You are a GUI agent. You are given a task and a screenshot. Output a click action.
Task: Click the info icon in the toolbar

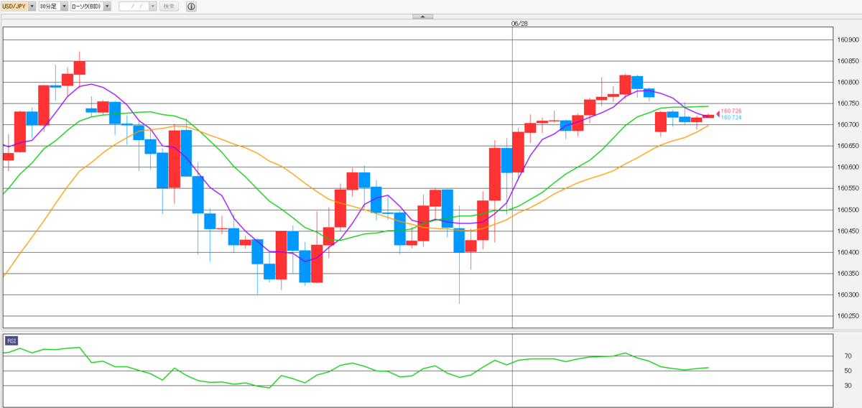click(191, 6)
